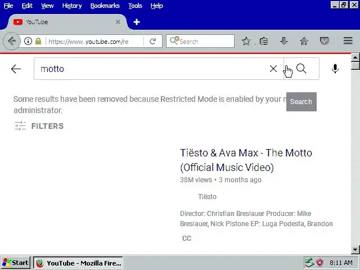
Task: Click the network tray icon
Action: coord(309,263)
